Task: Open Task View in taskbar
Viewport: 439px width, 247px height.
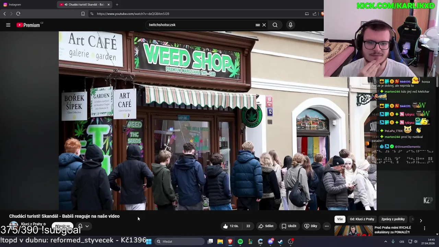Action: 210,242
